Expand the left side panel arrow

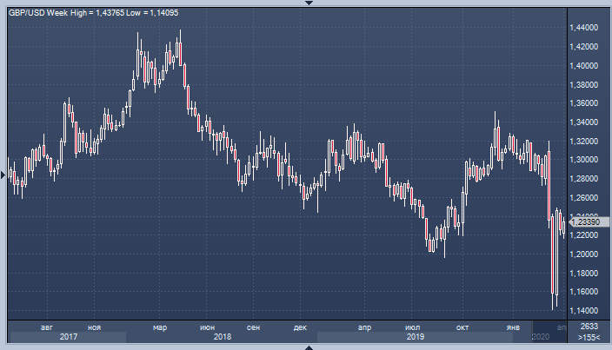[3, 175]
